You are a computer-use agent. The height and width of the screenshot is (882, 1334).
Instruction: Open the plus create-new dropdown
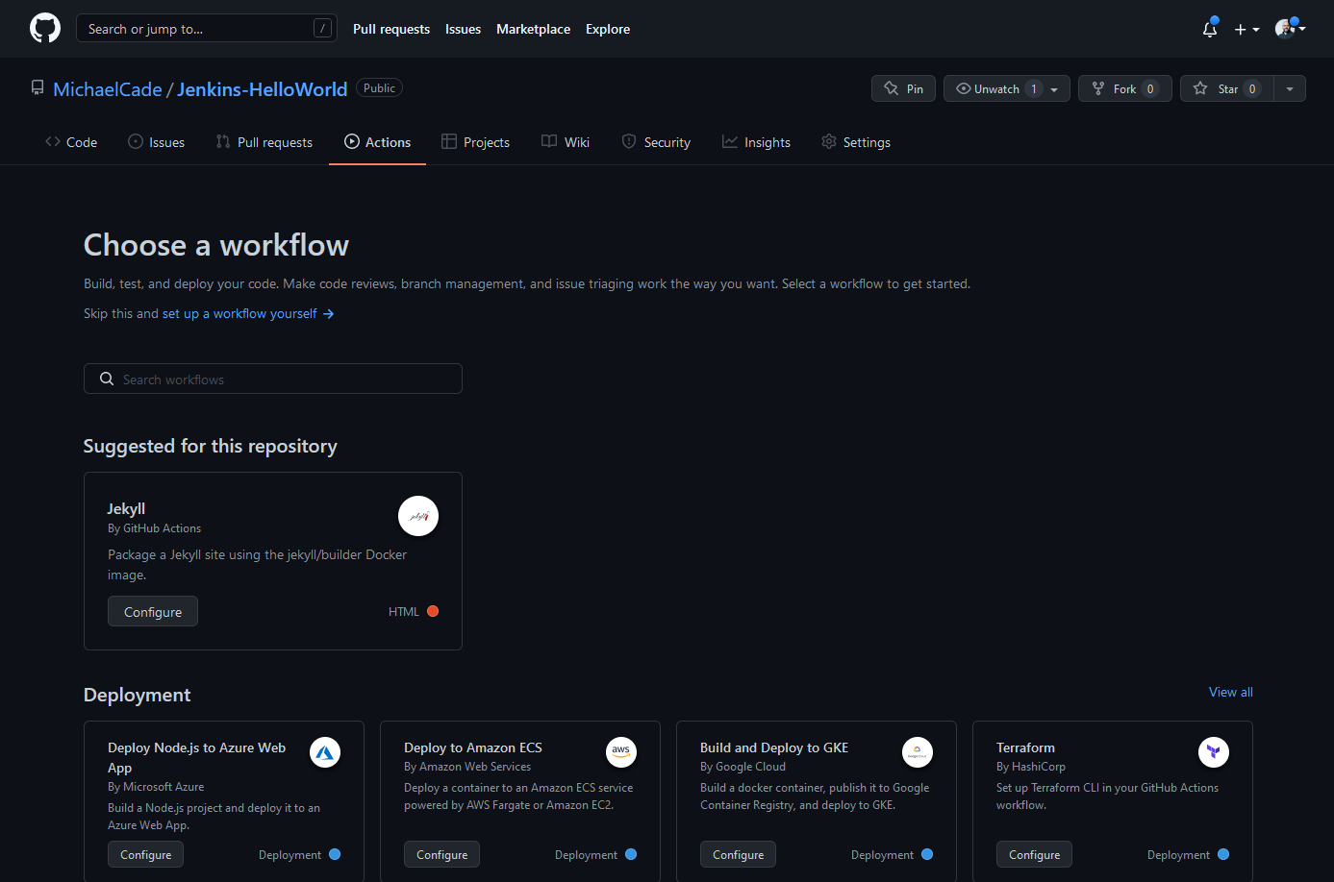pos(1246,29)
